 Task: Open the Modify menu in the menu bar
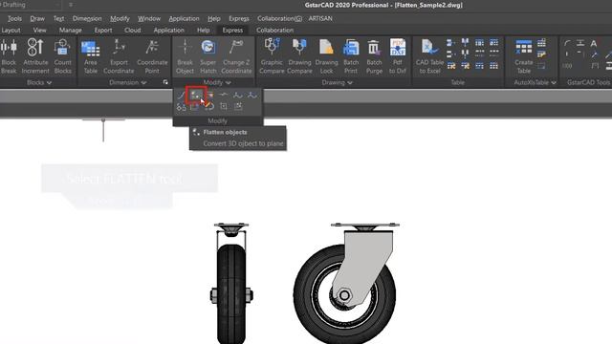click(120, 18)
